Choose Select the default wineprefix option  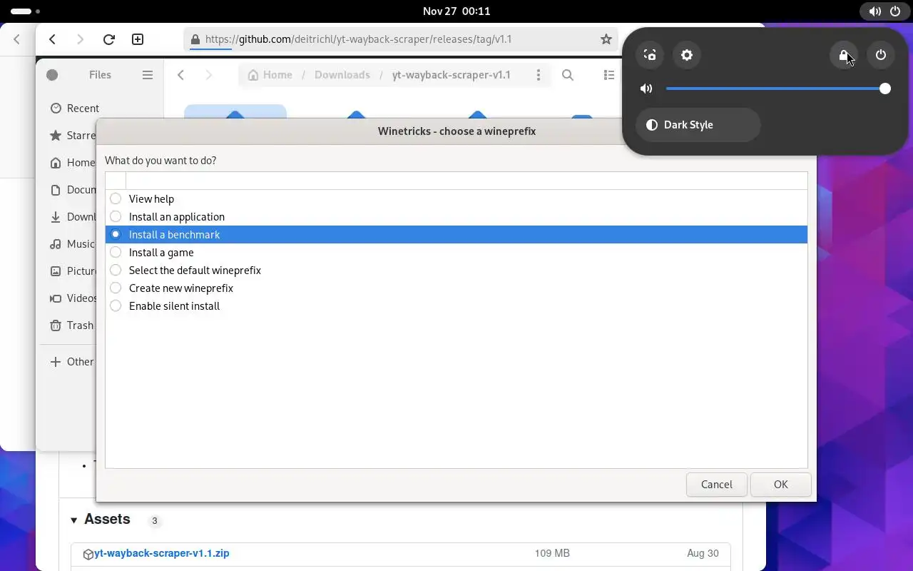click(x=116, y=271)
